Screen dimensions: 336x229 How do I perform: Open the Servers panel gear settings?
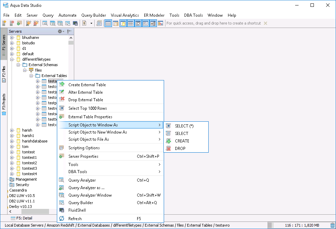61,31
